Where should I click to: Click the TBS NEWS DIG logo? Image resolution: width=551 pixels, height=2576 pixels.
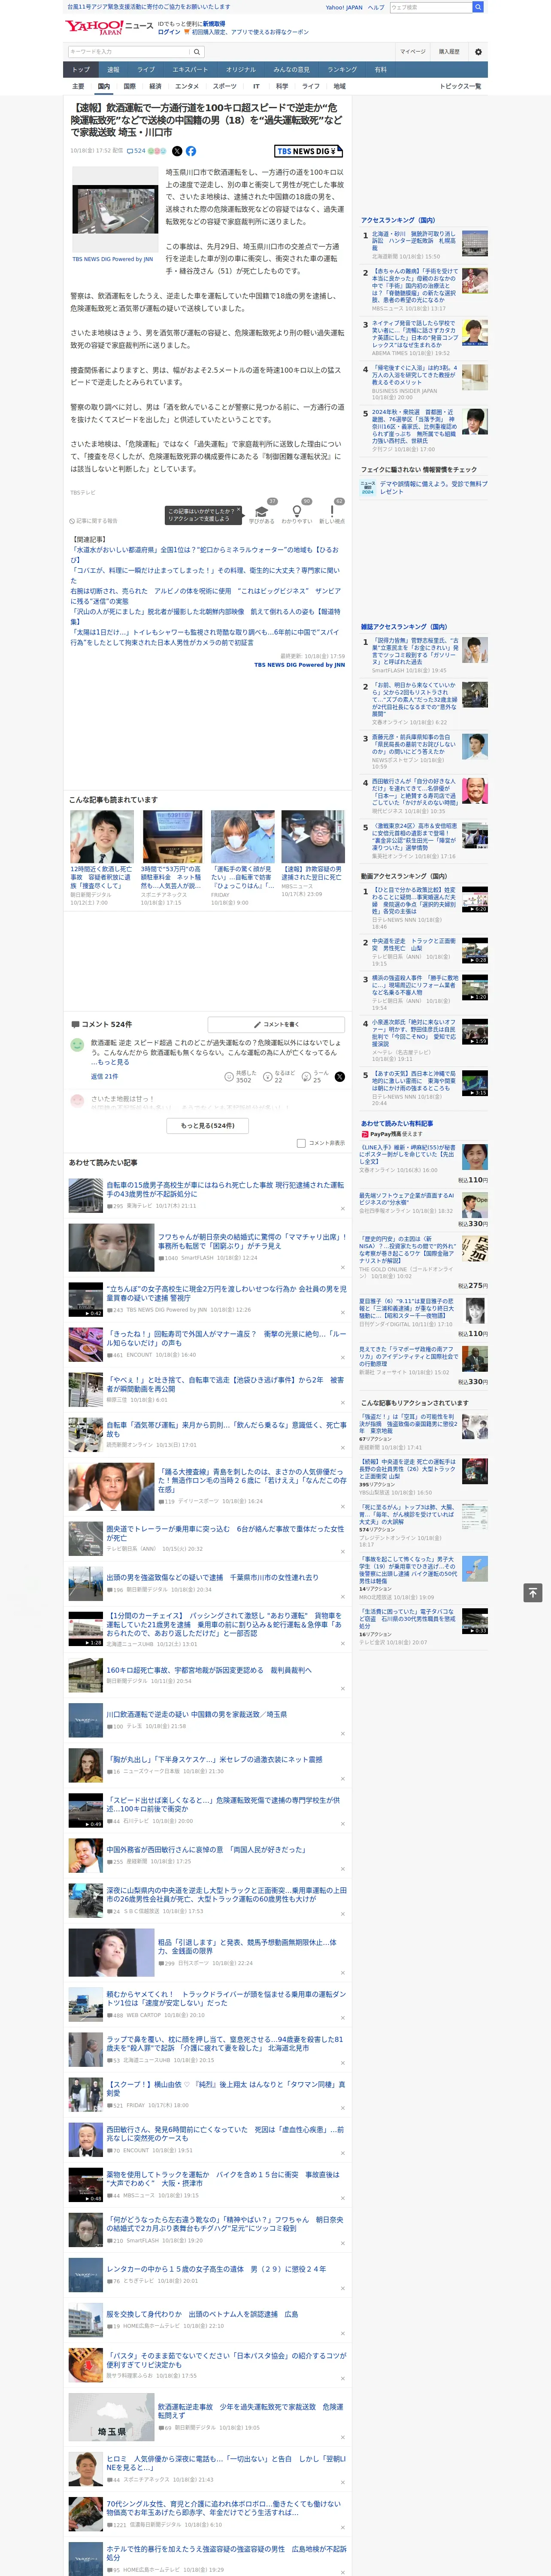pyautogui.click(x=309, y=151)
